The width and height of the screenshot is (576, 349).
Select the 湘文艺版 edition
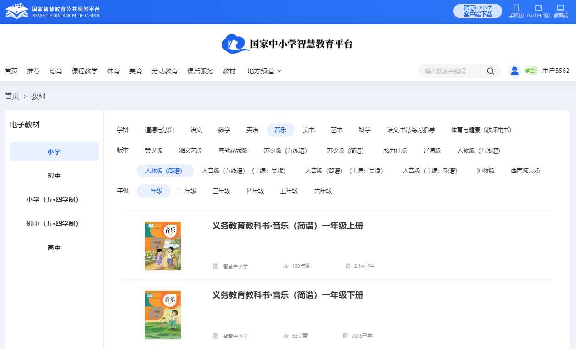190,150
